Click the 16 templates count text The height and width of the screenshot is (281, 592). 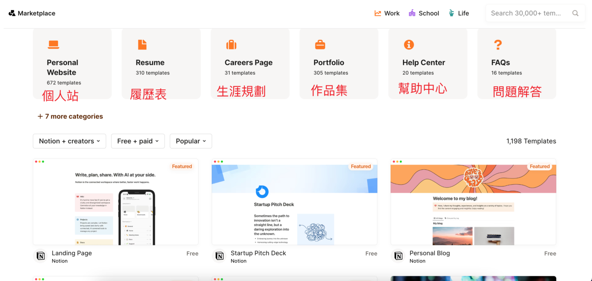point(506,73)
